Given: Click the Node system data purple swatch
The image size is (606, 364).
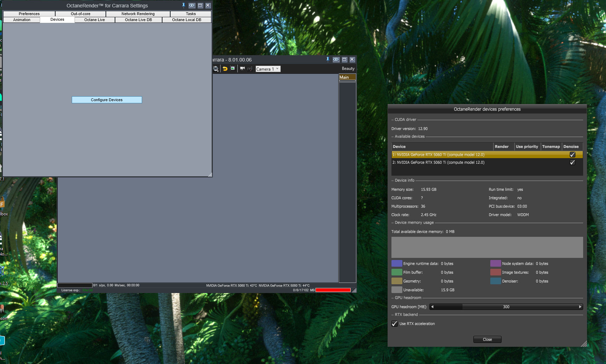Looking at the screenshot, I should 496,264.
